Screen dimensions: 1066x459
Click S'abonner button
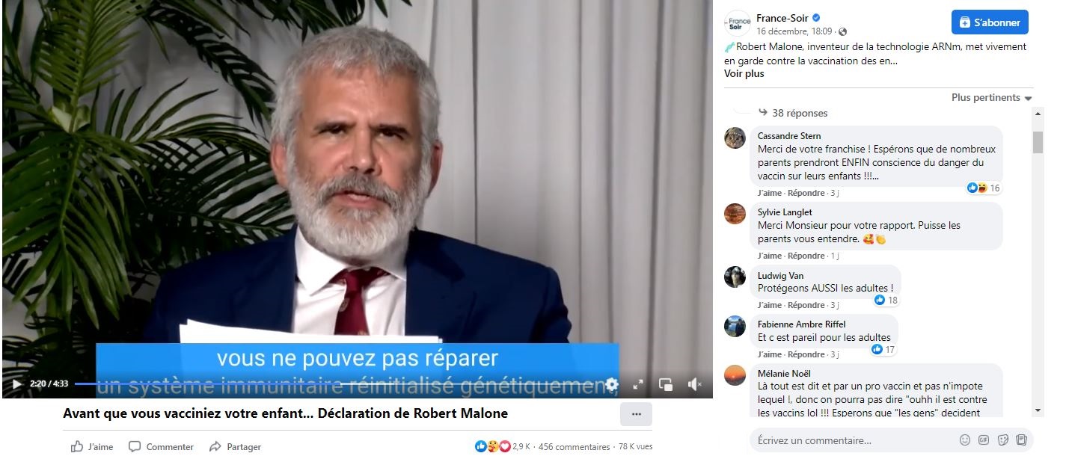[990, 22]
